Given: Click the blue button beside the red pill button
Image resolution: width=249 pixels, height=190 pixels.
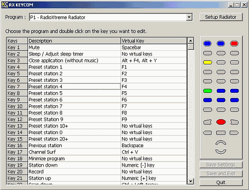Looking at the screenshot, I should (x=221, y=43).
